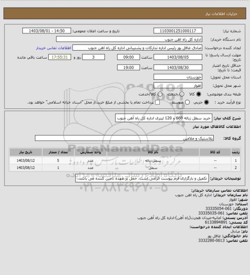
Task: Click quantity 1 in the second row
Action: click(58, 168)
